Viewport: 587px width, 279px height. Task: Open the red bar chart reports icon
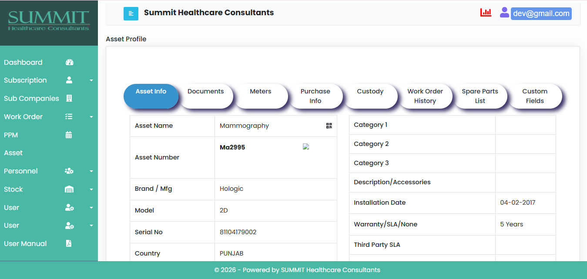tap(486, 13)
